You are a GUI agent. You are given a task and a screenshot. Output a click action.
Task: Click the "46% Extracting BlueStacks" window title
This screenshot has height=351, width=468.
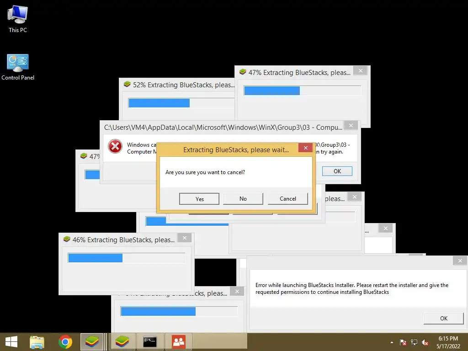pyautogui.click(x=123, y=239)
